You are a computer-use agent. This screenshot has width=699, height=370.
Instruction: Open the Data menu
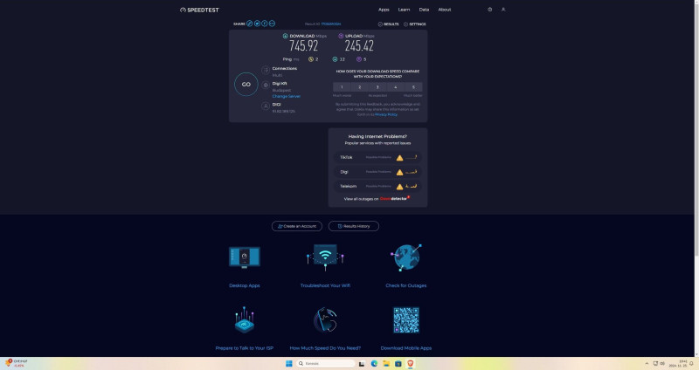point(424,10)
